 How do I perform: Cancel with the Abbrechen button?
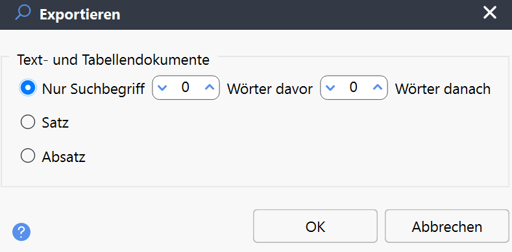tap(447, 226)
